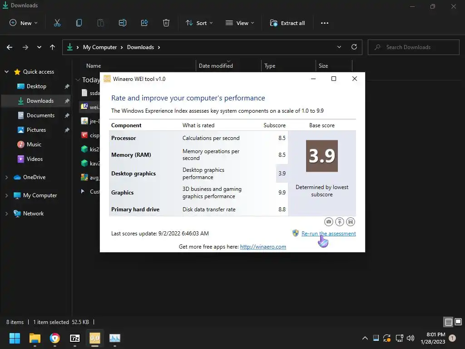
Task: Open the Sort dropdown menu
Action: click(x=199, y=23)
